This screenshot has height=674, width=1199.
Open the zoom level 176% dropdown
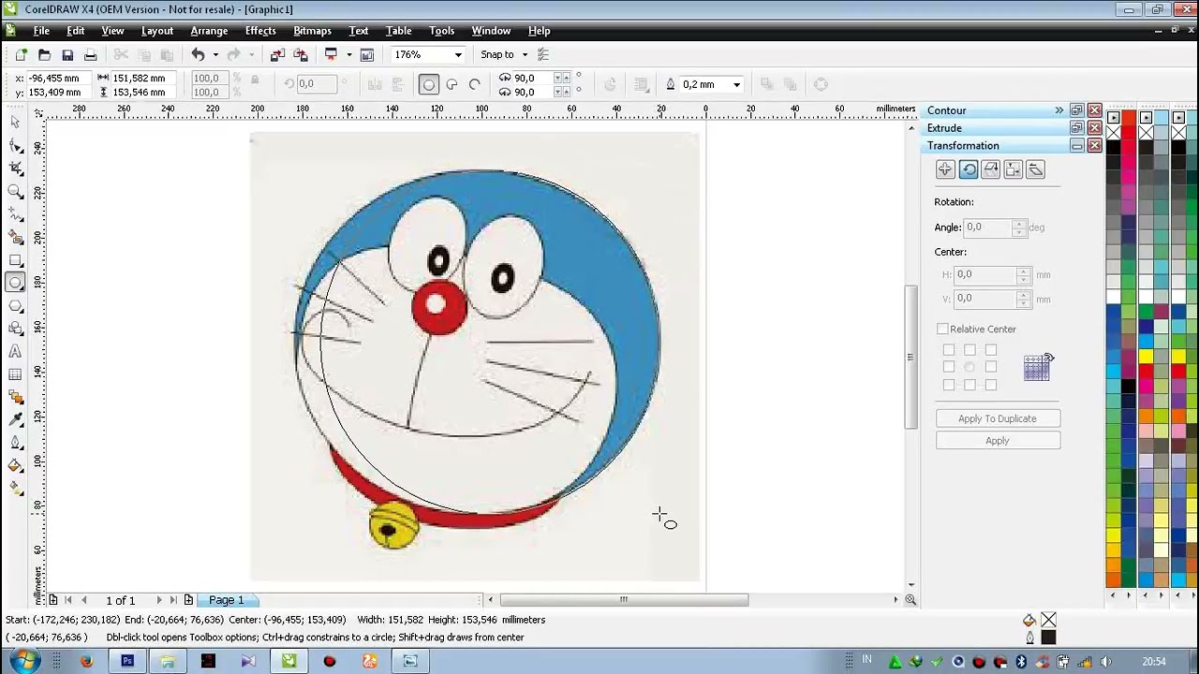pyautogui.click(x=457, y=55)
